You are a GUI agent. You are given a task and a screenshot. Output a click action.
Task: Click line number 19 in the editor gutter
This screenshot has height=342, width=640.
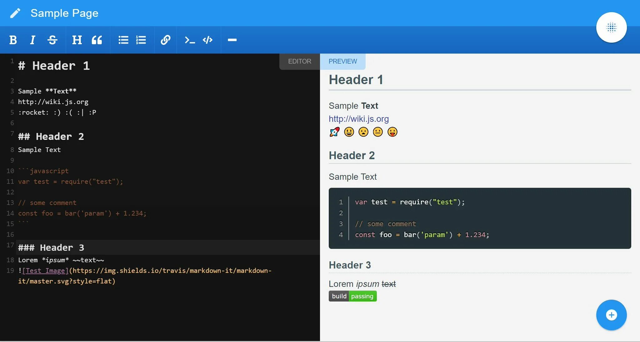[x=10, y=271]
